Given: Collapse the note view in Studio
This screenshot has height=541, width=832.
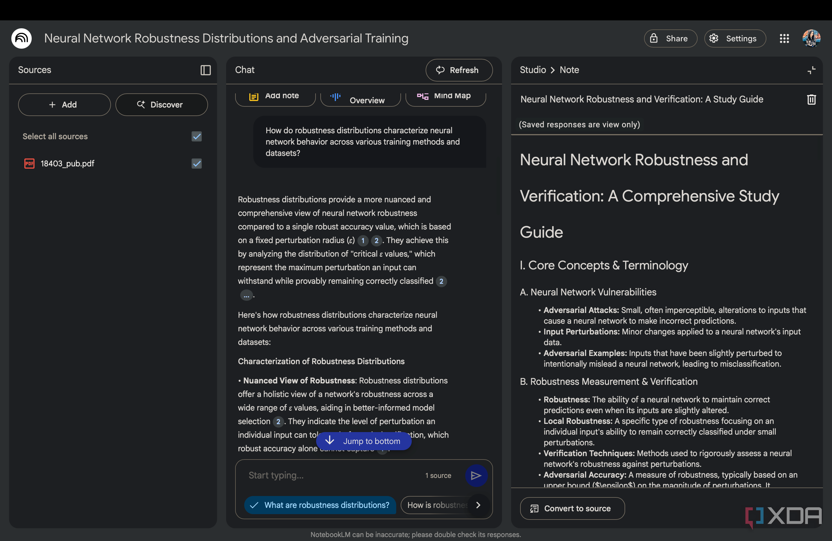Looking at the screenshot, I should pyautogui.click(x=811, y=70).
